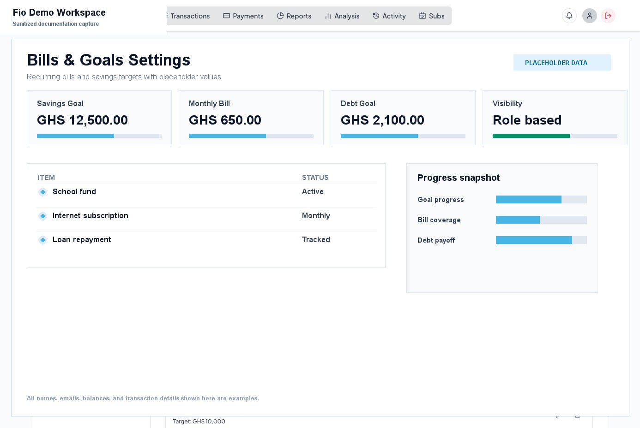Click the Monthly status cell
Image resolution: width=640 pixels, height=428 pixels.
tap(316, 215)
